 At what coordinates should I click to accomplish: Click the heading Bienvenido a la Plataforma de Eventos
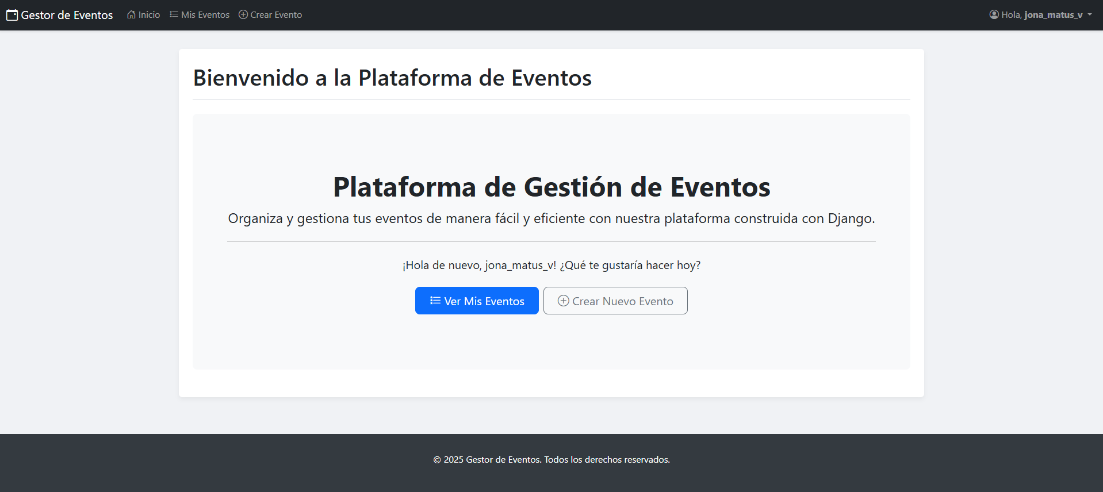[x=392, y=78]
